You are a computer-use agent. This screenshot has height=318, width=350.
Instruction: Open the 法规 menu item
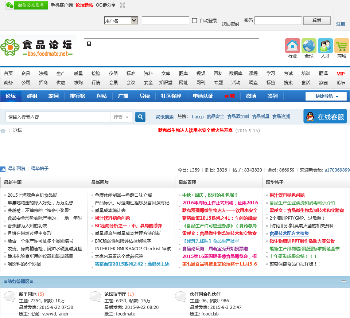(x=43, y=74)
